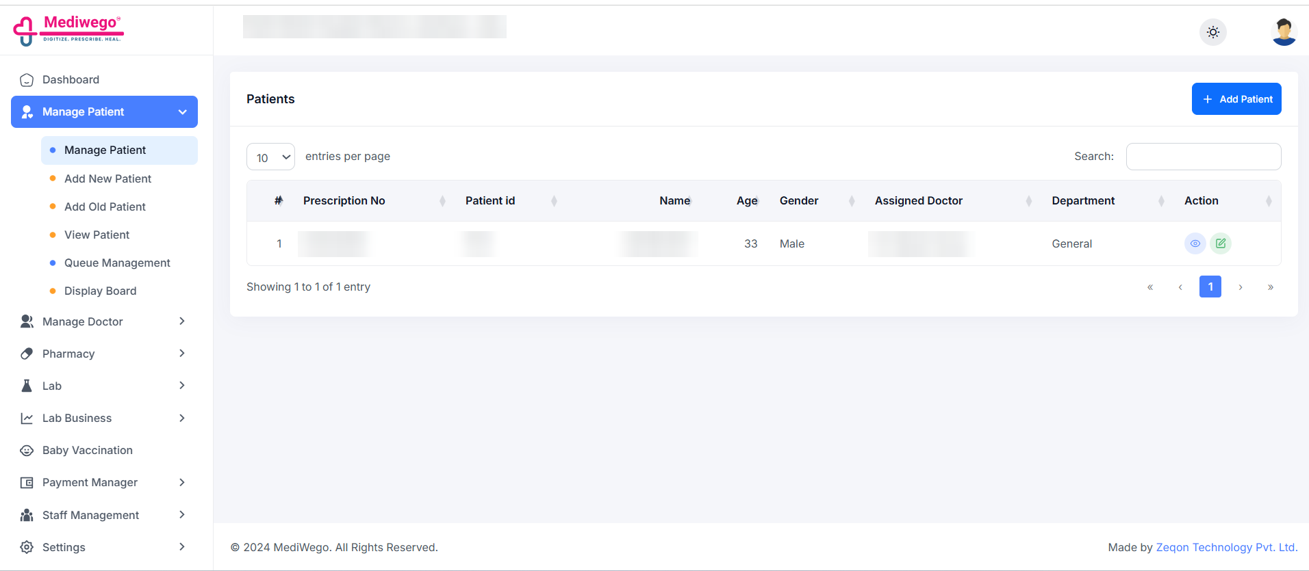Click the Mediwego logo
Screen dimensions: 1309x571
point(68,30)
